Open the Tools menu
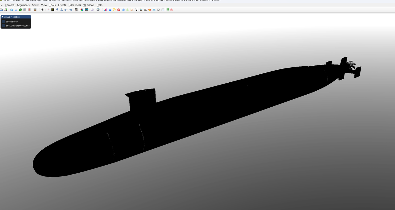 (x=52, y=5)
